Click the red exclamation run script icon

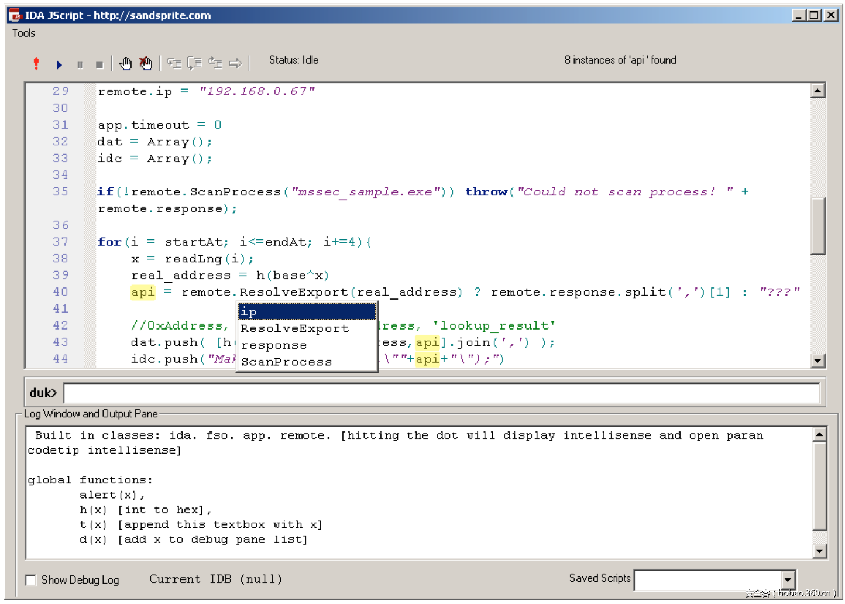coord(36,64)
